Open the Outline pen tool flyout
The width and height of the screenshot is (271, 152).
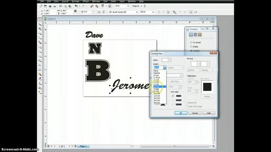40,84
